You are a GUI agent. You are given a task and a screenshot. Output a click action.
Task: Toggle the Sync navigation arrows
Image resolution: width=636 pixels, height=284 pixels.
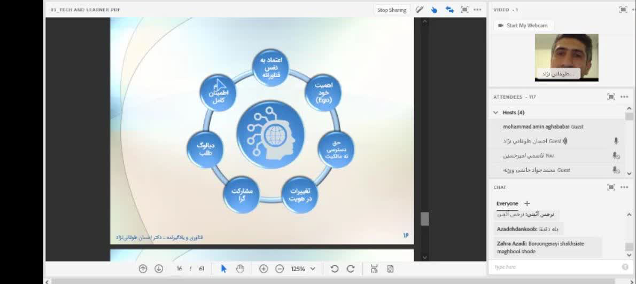[449, 10]
